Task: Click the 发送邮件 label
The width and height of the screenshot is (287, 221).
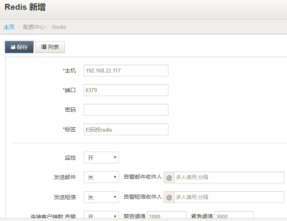Action: click(65, 177)
